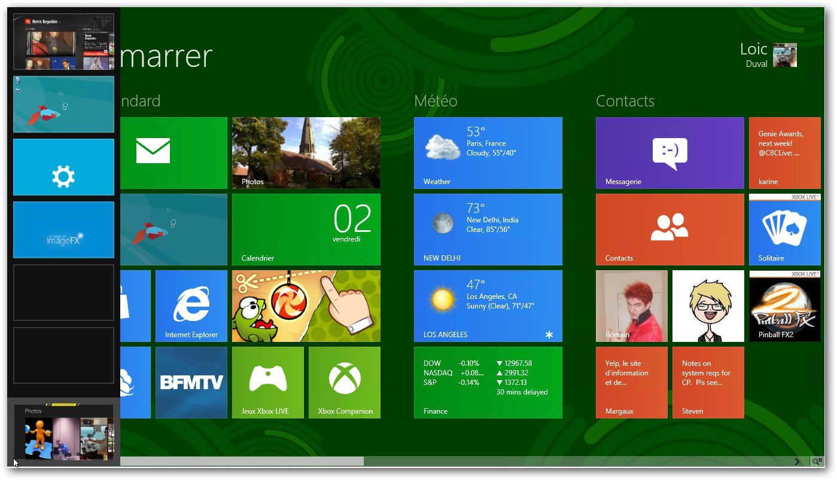This screenshot has height=480, width=837.
Task: Open the Messagerie chat tile
Action: pyautogui.click(x=669, y=153)
